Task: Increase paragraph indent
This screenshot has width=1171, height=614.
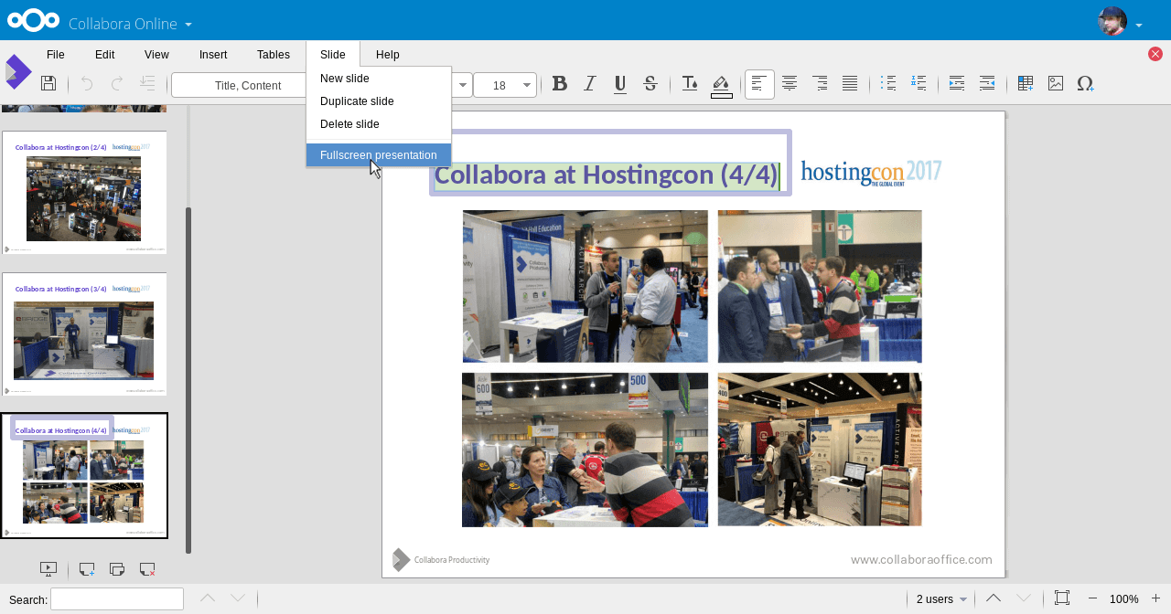Action: coord(957,84)
